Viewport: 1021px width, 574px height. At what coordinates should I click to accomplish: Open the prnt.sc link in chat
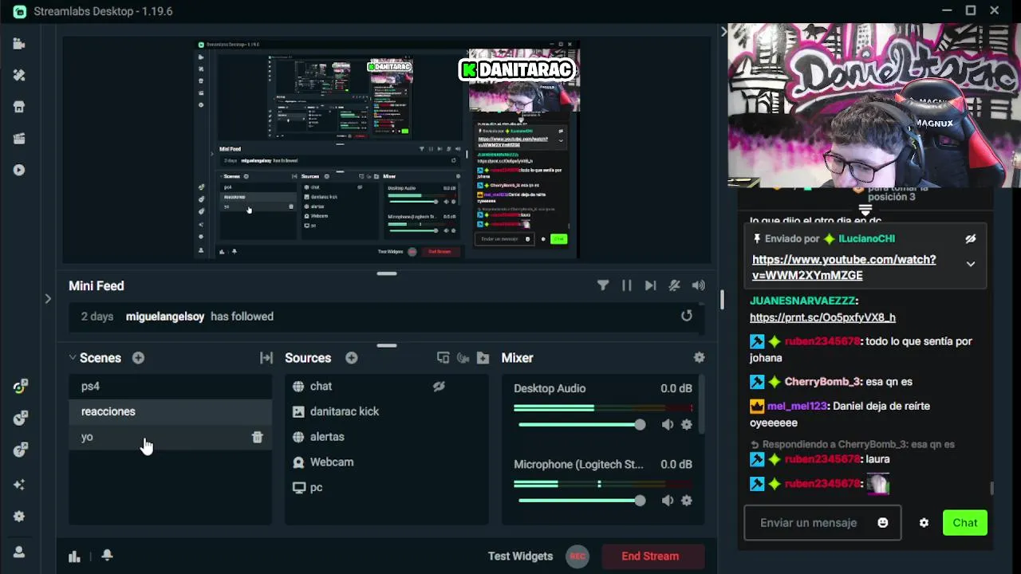coord(822,317)
